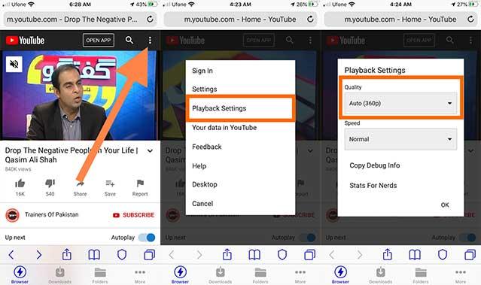The width and height of the screenshot is (481, 285).
Task: Select Browser tab in the left phone
Action: (20, 275)
